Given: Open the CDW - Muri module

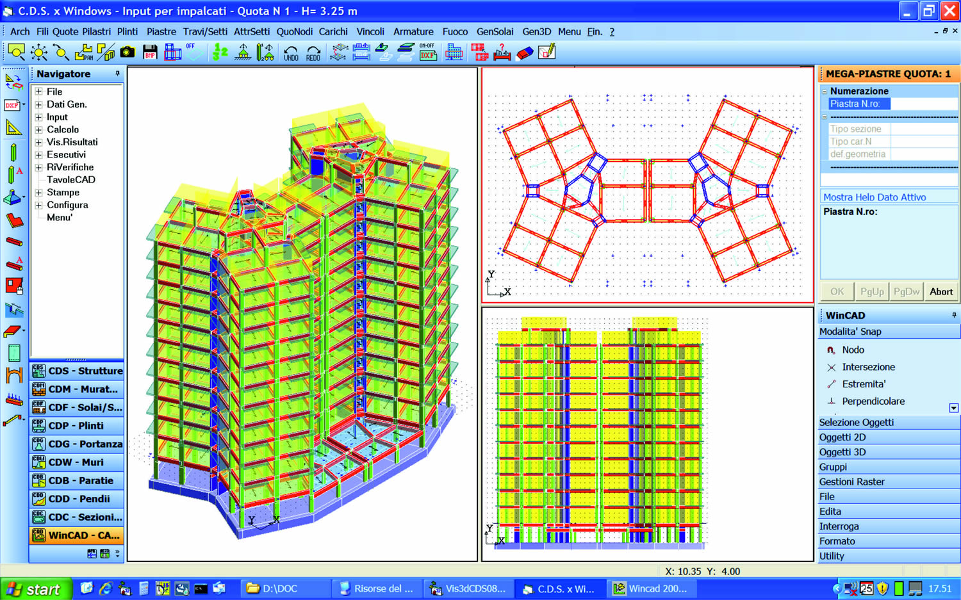Looking at the screenshot, I should pos(77,462).
